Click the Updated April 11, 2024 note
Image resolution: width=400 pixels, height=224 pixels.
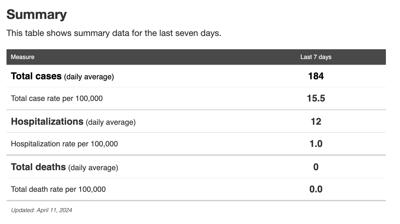pyautogui.click(x=41, y=210)
